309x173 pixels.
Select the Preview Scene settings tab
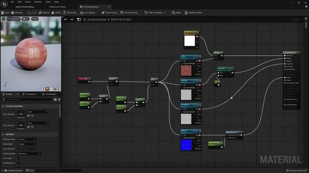[29, 94]
